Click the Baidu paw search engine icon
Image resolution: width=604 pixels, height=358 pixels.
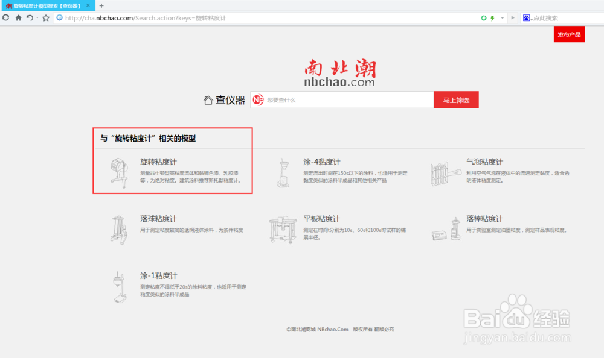[526, 17]
